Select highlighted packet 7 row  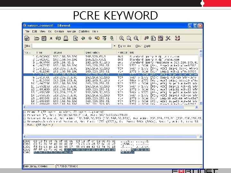point(111,74)
